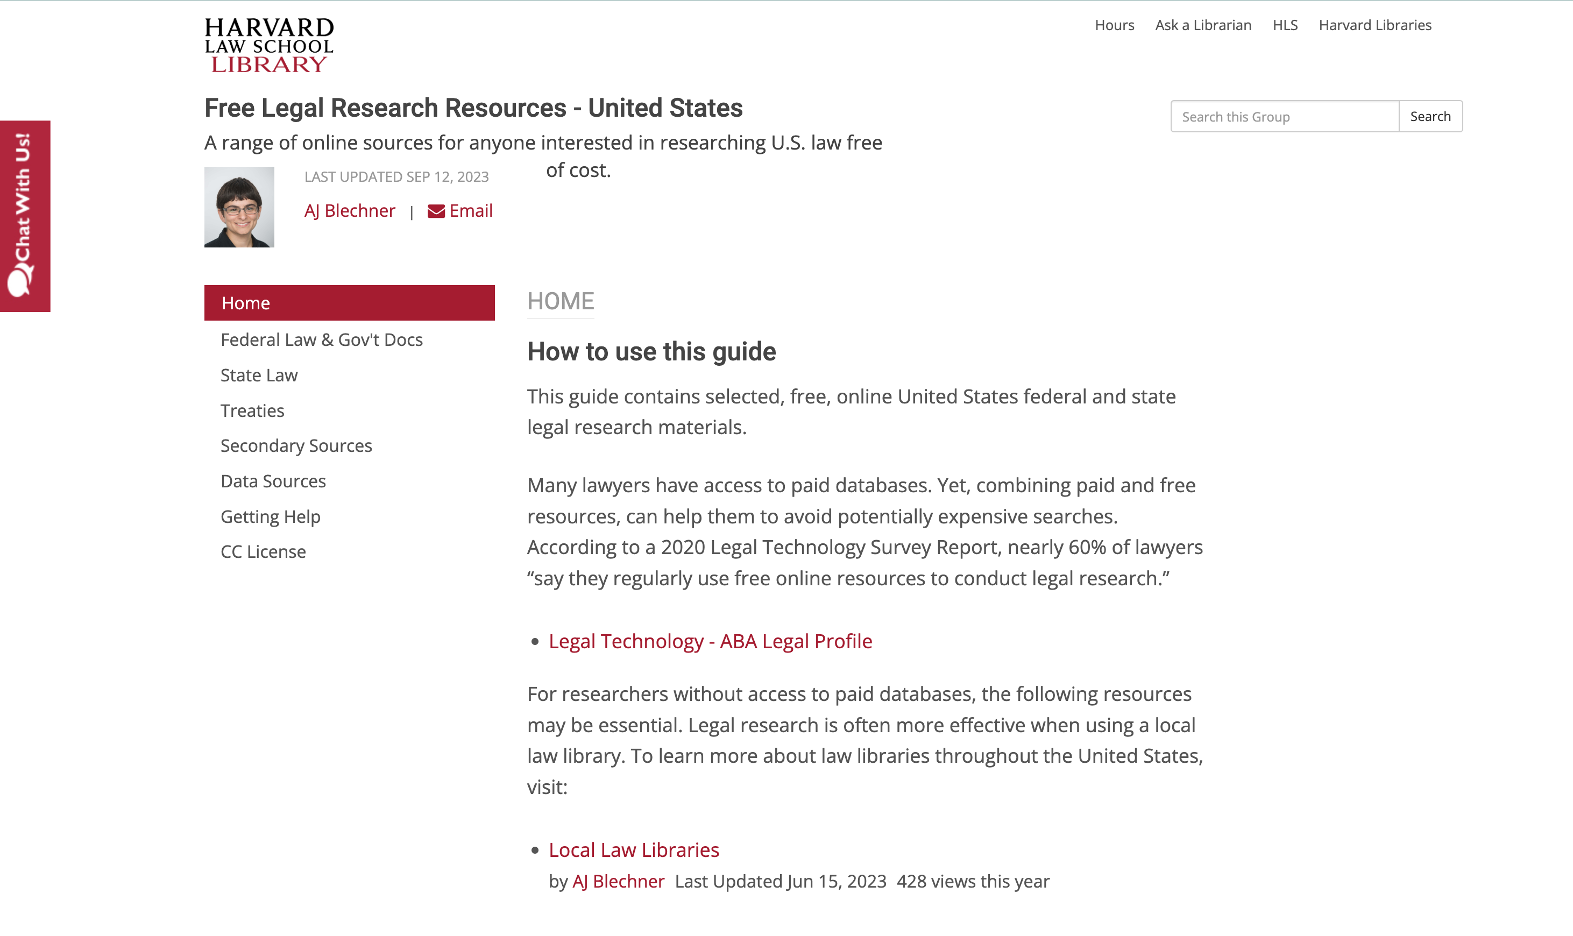This screenshot has height=936, width=1573.
Task: Select the Home sidebar tab
Action: pos(349,303)
